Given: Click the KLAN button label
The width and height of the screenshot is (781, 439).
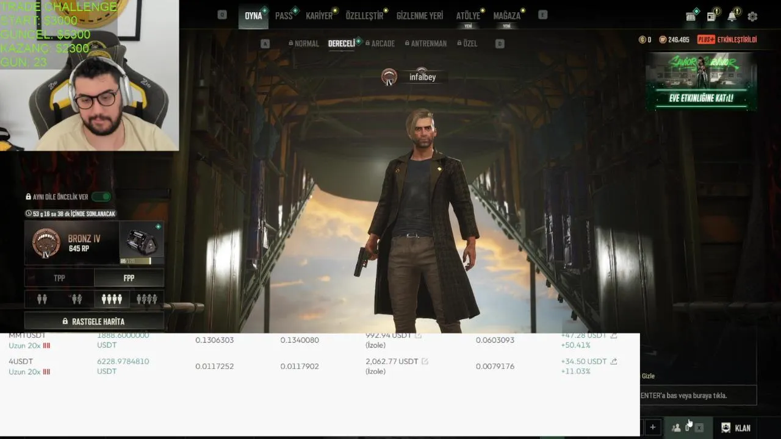Looking at the screenshot, I should point(743,428).
